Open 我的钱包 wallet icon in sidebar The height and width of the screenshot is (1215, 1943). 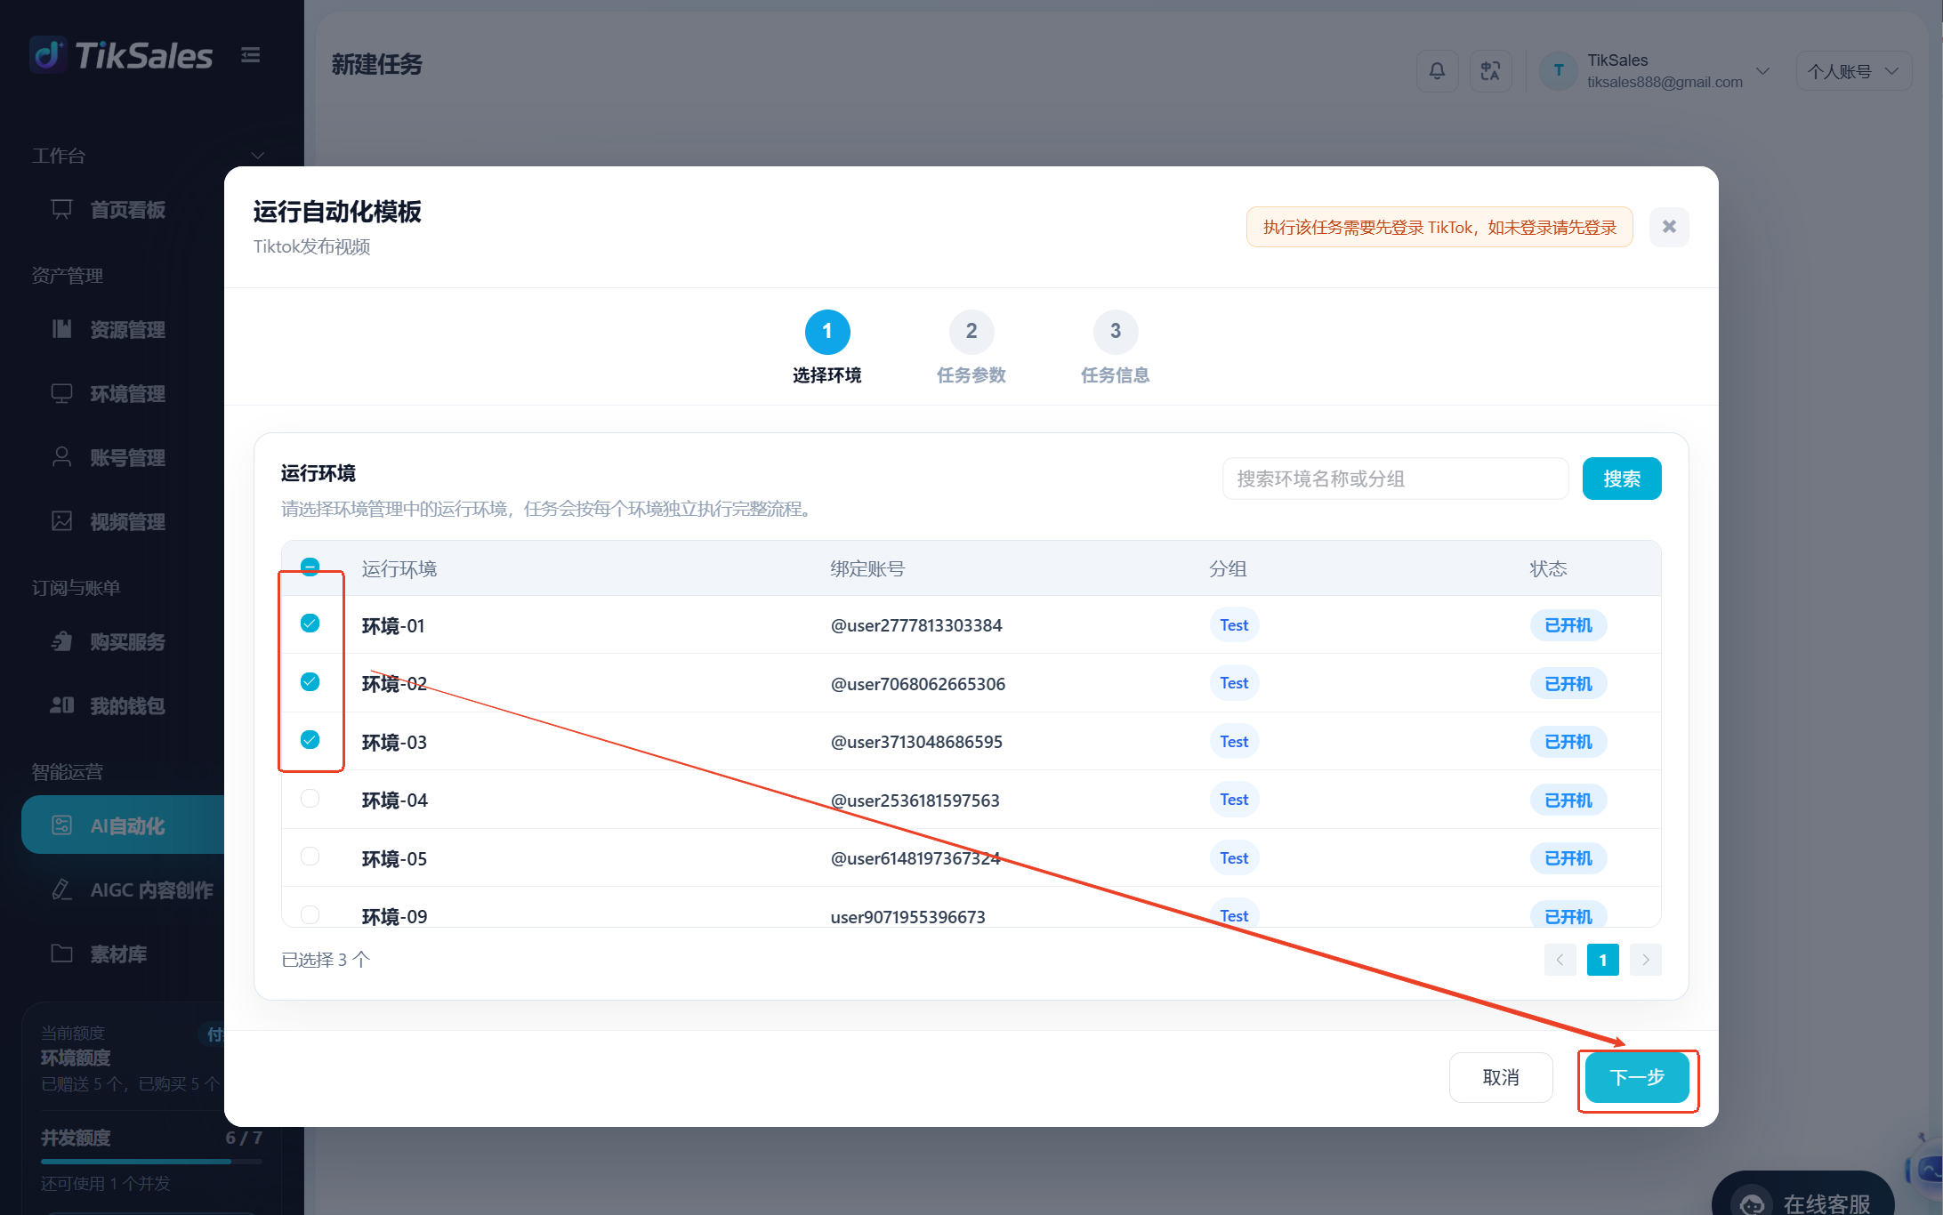pos(61,705)
